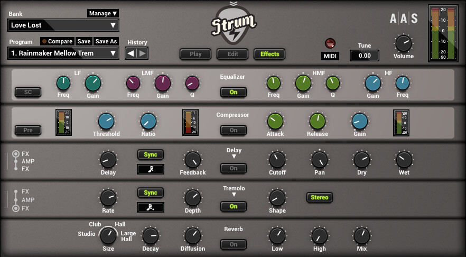466x257 pixels.
Task: Toggle the Equalizer SC button
Action: coord(28,92)
